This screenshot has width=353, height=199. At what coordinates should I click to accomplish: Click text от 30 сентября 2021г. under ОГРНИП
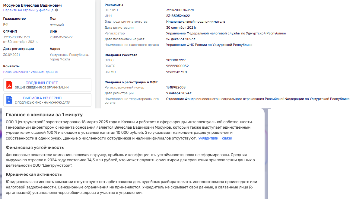[21, 42]
